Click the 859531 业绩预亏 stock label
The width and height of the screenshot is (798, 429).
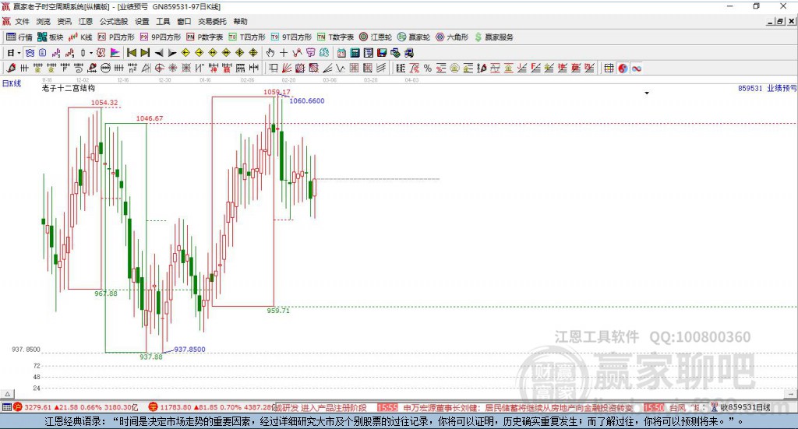(x=768, y=88)
